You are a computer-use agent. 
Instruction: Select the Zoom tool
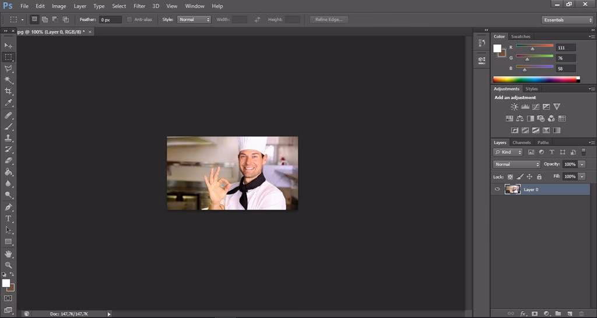coord(9,265)
